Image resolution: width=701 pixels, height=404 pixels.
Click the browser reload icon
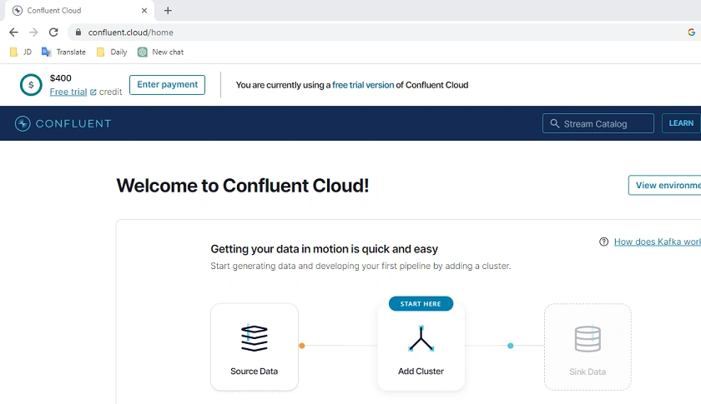click(x=53, y=32)
